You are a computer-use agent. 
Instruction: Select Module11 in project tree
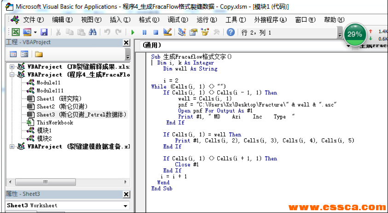tap(48, 83)
